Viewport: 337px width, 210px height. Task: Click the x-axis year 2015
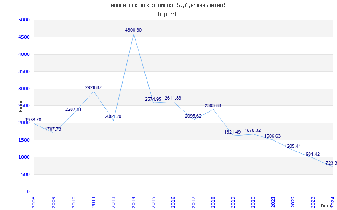point(153,202)
